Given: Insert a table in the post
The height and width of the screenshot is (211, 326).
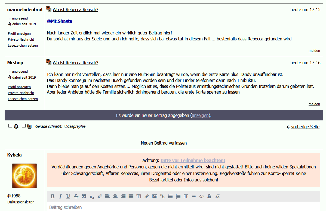Looking at the screenshot, I should tap(186, 196).
